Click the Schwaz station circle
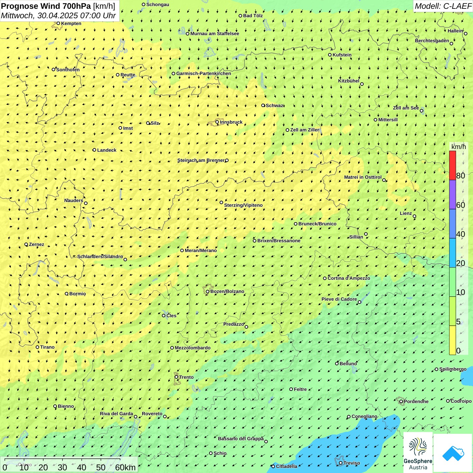This screenshot has height=473, width=473. [x=263, y=105]
